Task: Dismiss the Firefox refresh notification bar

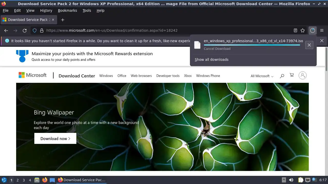Action: click(322, 41)
